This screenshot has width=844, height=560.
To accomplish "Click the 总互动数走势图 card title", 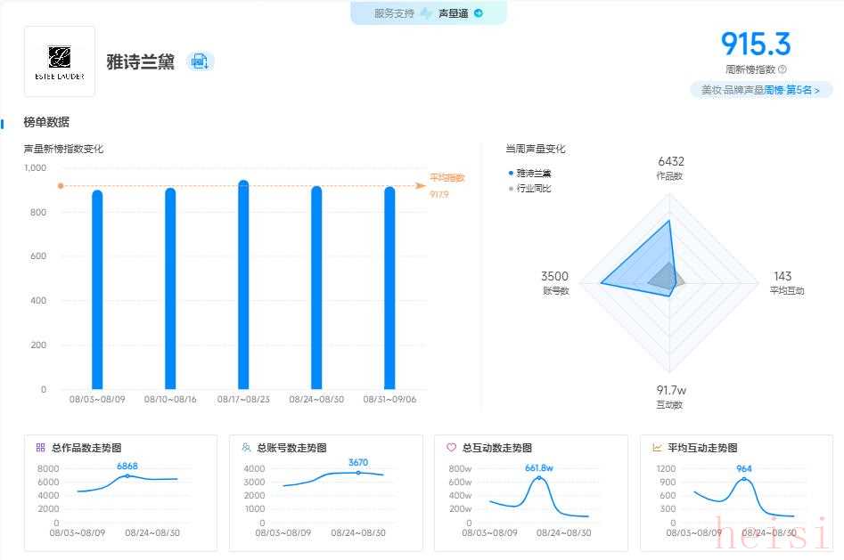I will pos(496,448).
